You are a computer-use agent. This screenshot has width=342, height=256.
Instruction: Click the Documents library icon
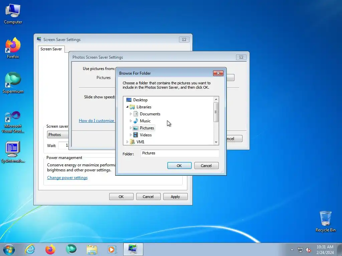tap(136, 114)
